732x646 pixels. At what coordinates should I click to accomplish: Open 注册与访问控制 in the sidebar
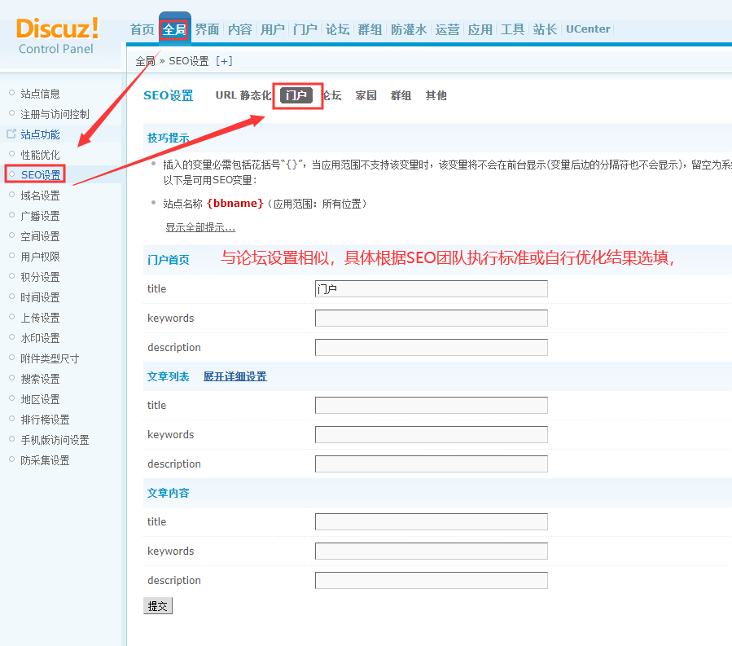pos(55,114)
